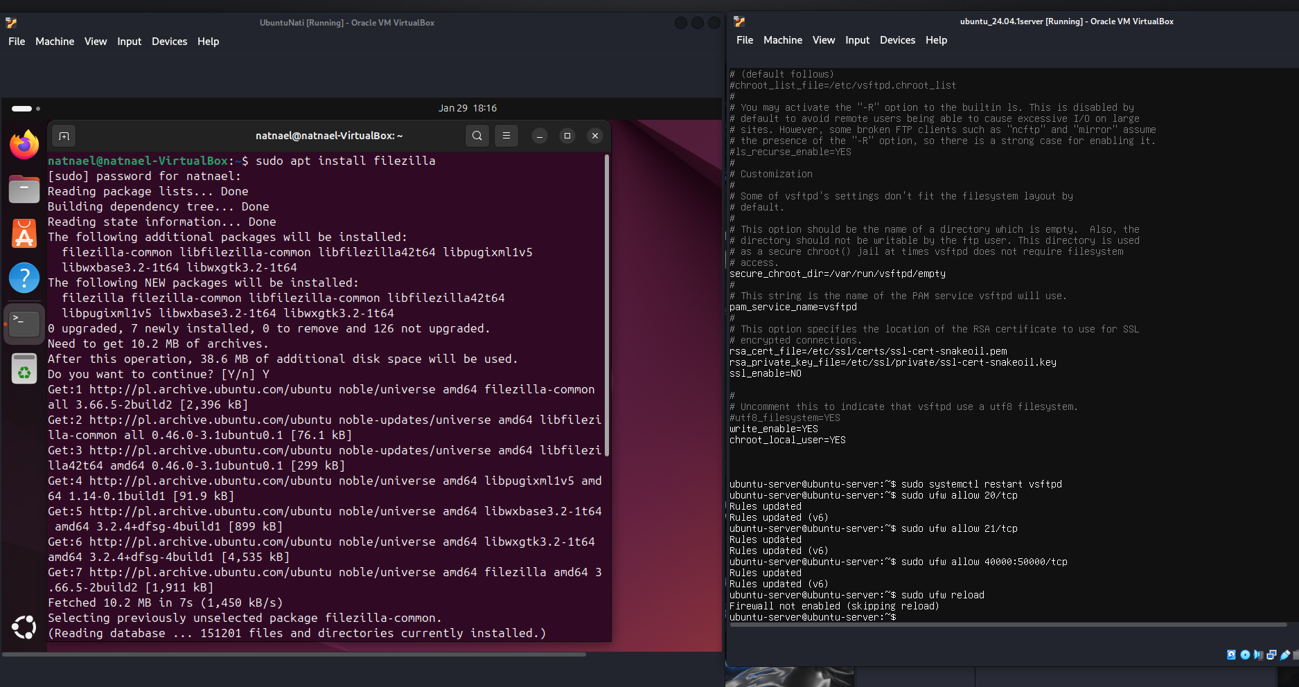Click the terminal search icon
The height and width of the screenshot is (687, 1299).
477,136
